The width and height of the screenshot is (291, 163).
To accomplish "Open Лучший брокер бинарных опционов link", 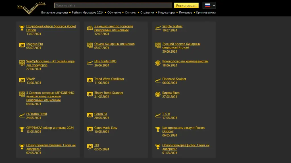I will pos(181,46).
